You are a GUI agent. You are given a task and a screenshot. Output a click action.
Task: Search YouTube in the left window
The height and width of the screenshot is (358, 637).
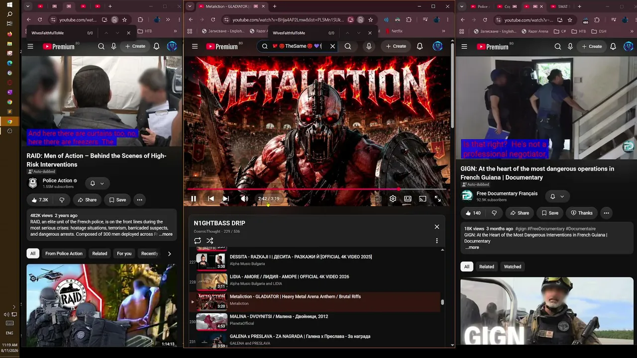pos(101,46)
